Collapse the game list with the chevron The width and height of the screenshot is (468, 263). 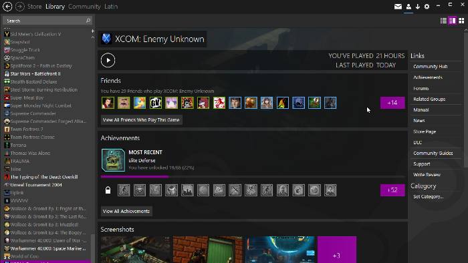[x=92, y=37]
